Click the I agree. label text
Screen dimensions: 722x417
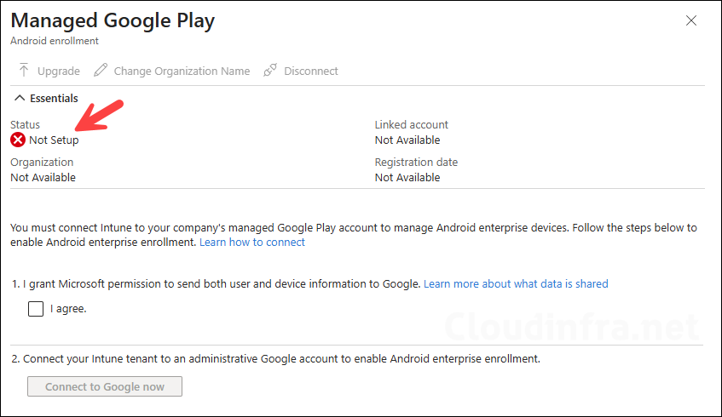68,309
